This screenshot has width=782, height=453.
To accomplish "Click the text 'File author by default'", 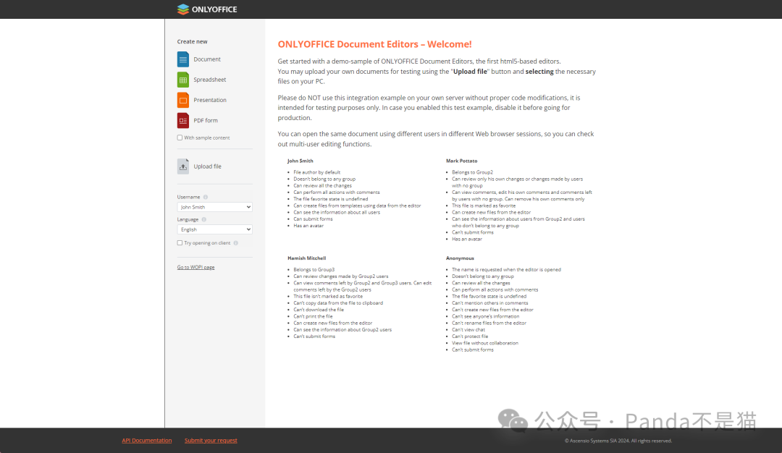I will [316, 172].
